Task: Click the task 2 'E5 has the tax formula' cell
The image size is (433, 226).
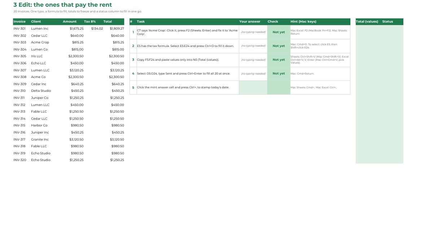Action: pos(188,46)
